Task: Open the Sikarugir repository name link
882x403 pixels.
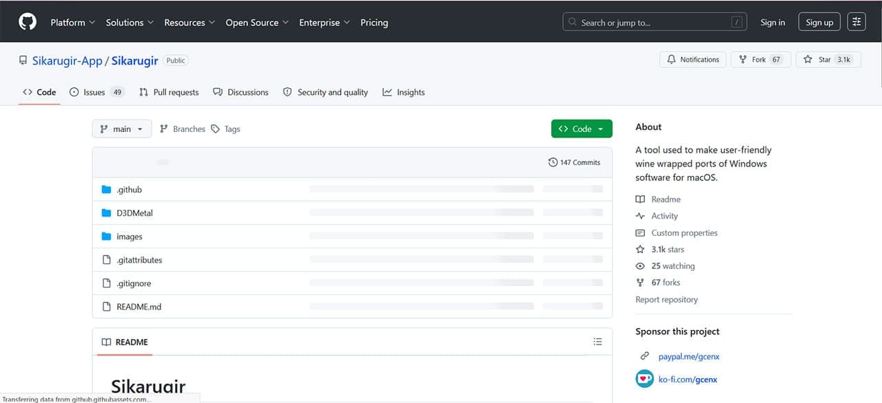Action: pyautogui.click(x=135, y=61)
